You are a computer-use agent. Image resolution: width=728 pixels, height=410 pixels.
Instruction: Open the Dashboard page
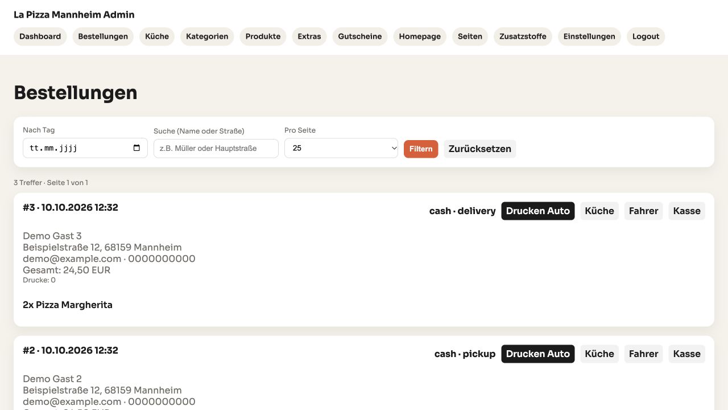(40, 36)
